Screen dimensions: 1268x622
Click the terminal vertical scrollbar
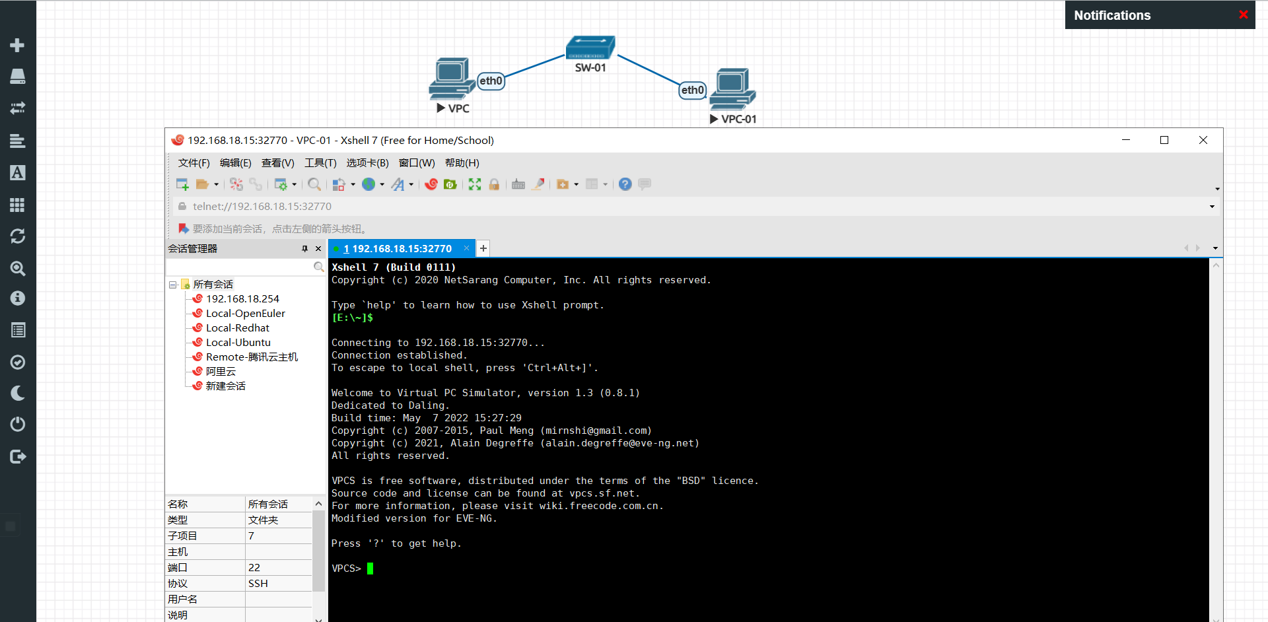click(x=1216, y=440)
